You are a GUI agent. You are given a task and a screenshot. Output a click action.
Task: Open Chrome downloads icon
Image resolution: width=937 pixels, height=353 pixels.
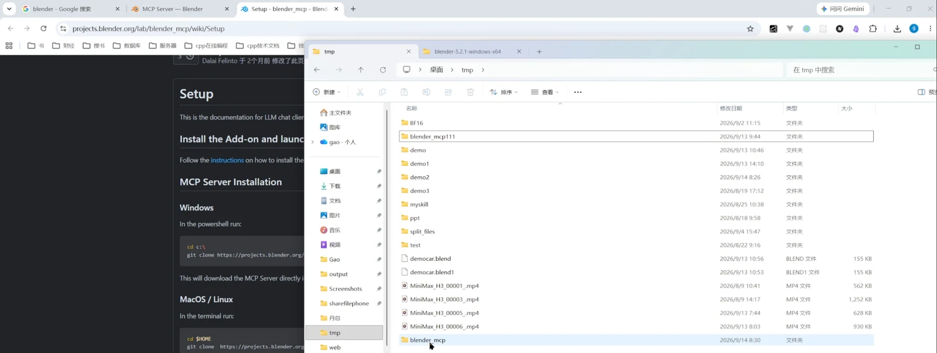897,29
